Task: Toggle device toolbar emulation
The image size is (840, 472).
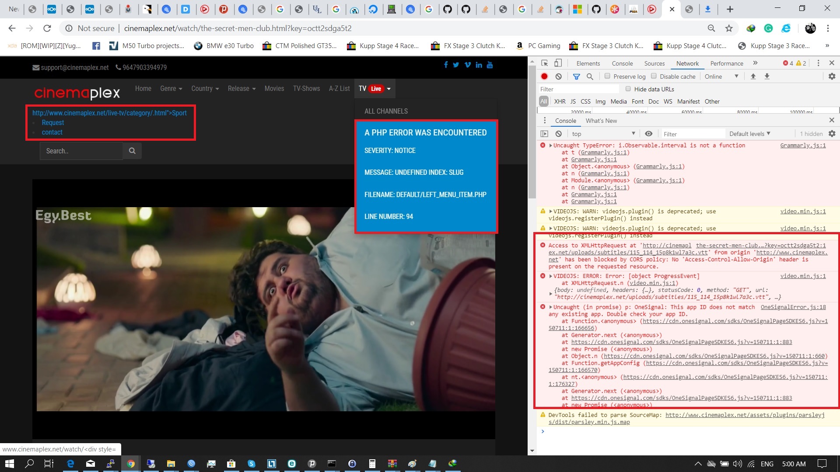Action: coord(558,63)
